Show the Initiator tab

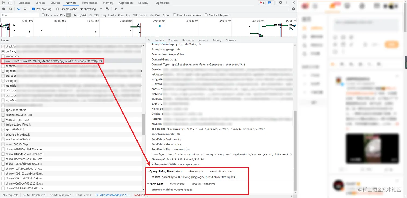[x=203, y=40]
